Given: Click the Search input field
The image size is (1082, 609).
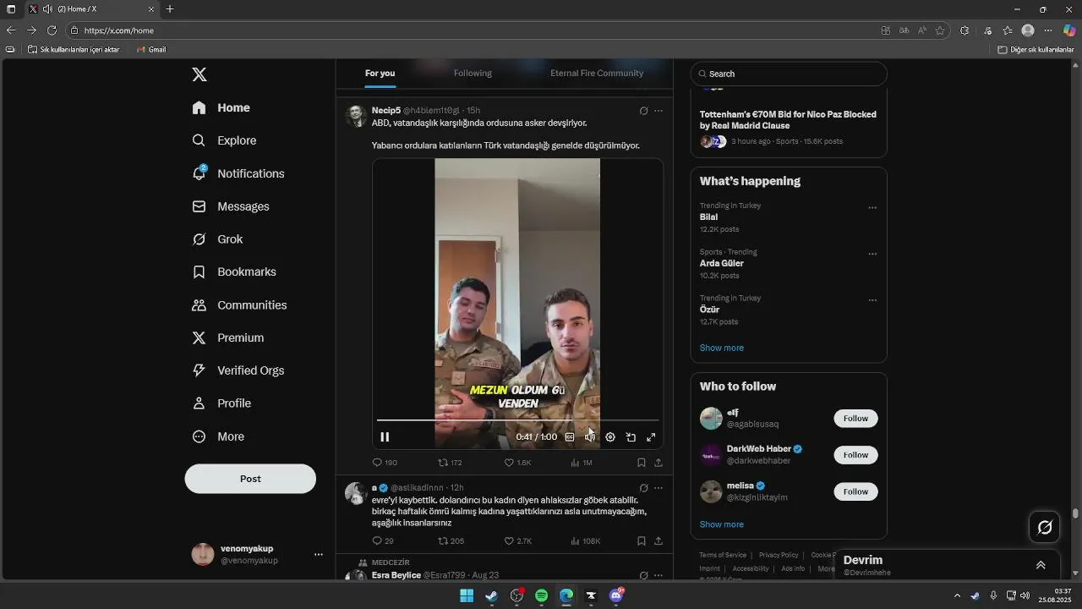Looking at the screenshot, I should pos(789,74).
